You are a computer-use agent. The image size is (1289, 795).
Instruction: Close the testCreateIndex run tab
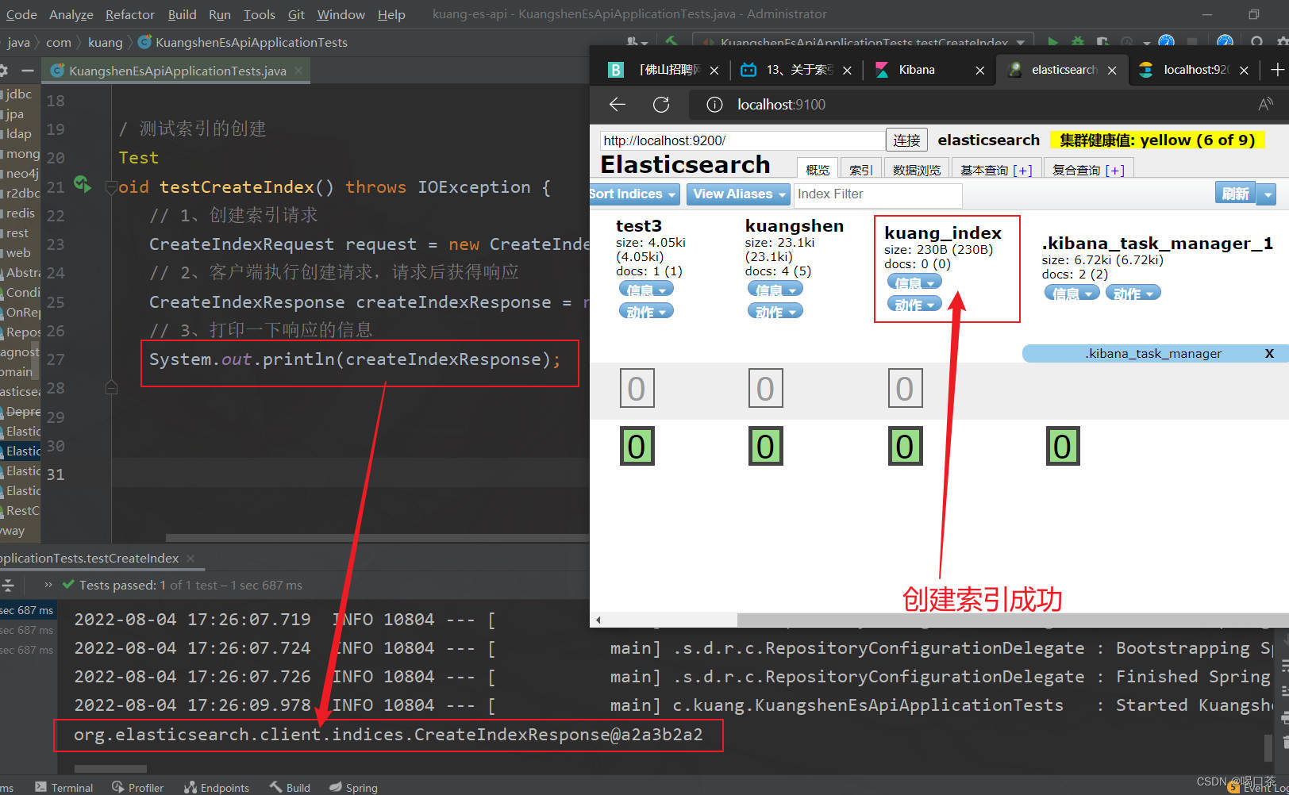(x=190, y=558)
